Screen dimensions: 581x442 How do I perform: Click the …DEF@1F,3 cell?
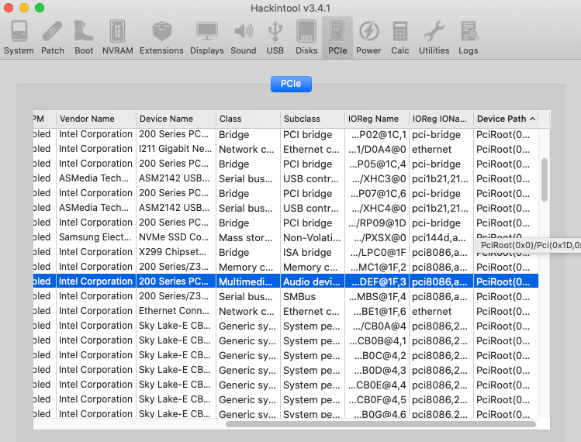tap(379, 281)
